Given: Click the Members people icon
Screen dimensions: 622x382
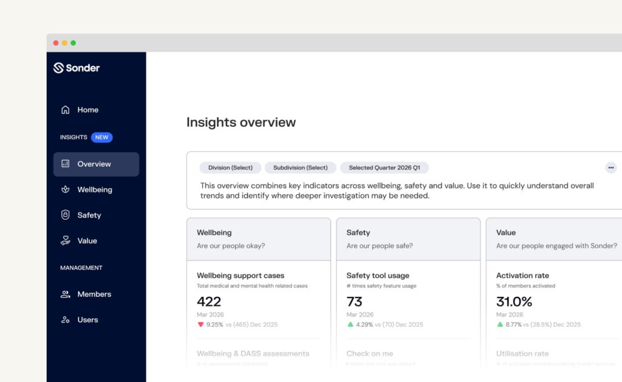Looking at the screenshot, I should click(x=66, y=294).
